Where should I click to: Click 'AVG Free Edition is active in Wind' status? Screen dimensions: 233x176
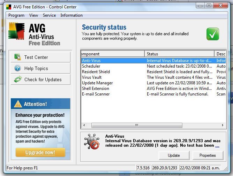pos(179,89)
